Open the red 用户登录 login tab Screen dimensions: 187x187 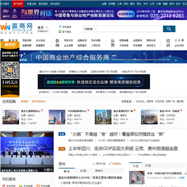(x=18, y=4)
